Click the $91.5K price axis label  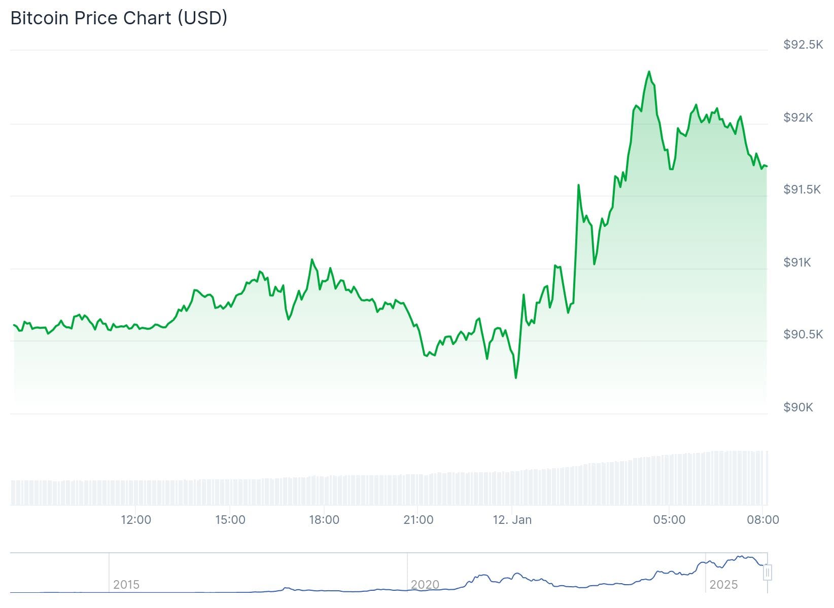[x=802, y=189]
